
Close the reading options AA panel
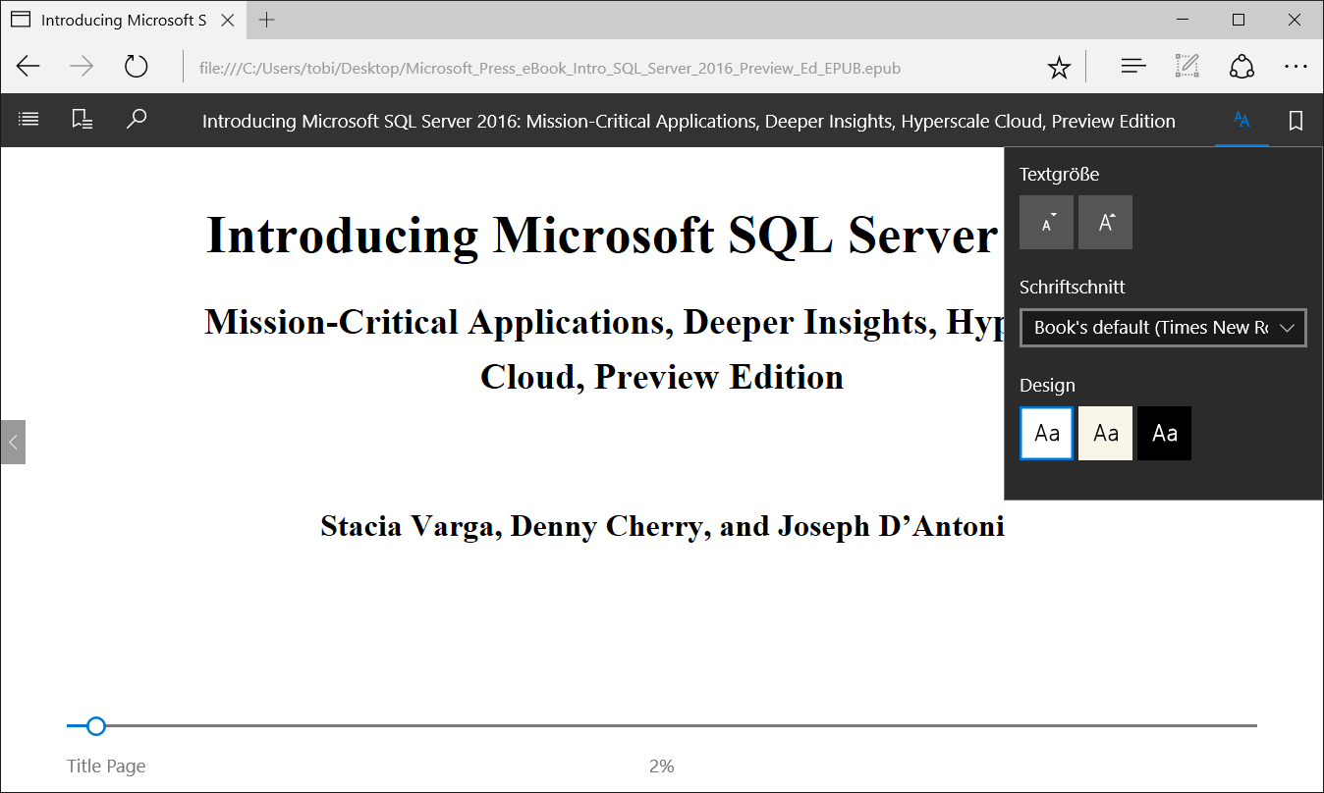tap(1241, 120)
